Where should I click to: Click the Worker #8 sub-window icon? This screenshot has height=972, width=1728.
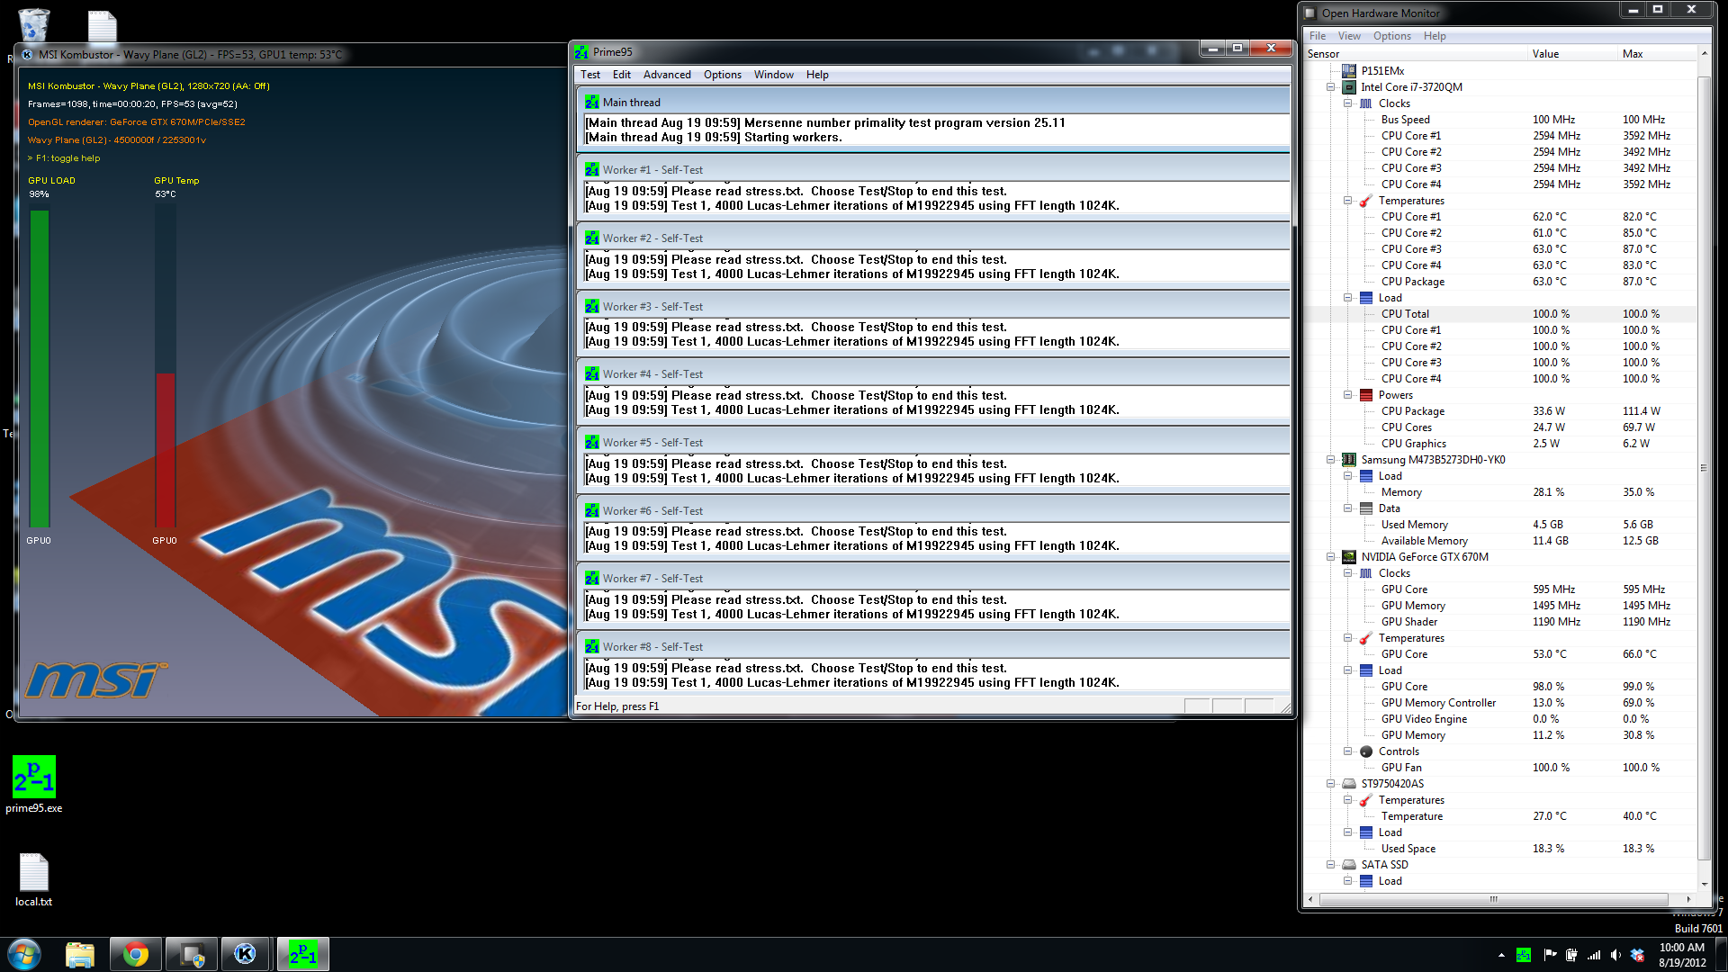591,647
